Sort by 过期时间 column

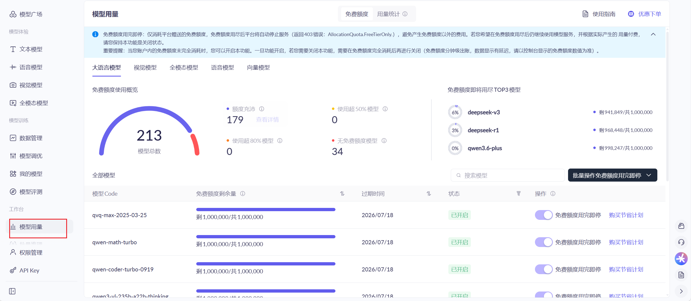[x=429, y=194]
